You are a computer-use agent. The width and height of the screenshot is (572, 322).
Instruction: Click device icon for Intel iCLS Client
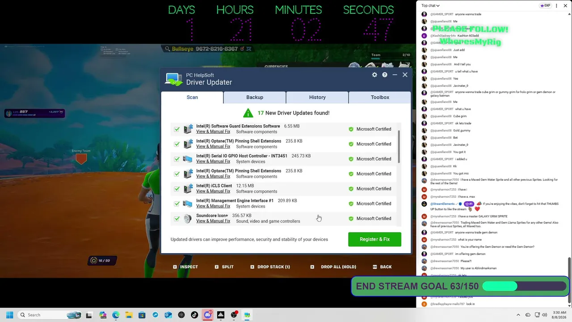point(188,189)
